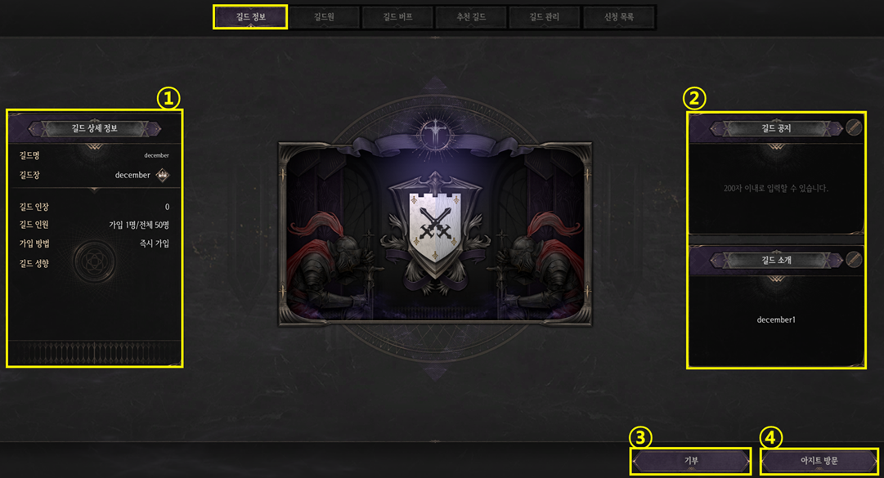
Task: Click the 길드 상세 정보 header
Action: (x=95, y=128)
